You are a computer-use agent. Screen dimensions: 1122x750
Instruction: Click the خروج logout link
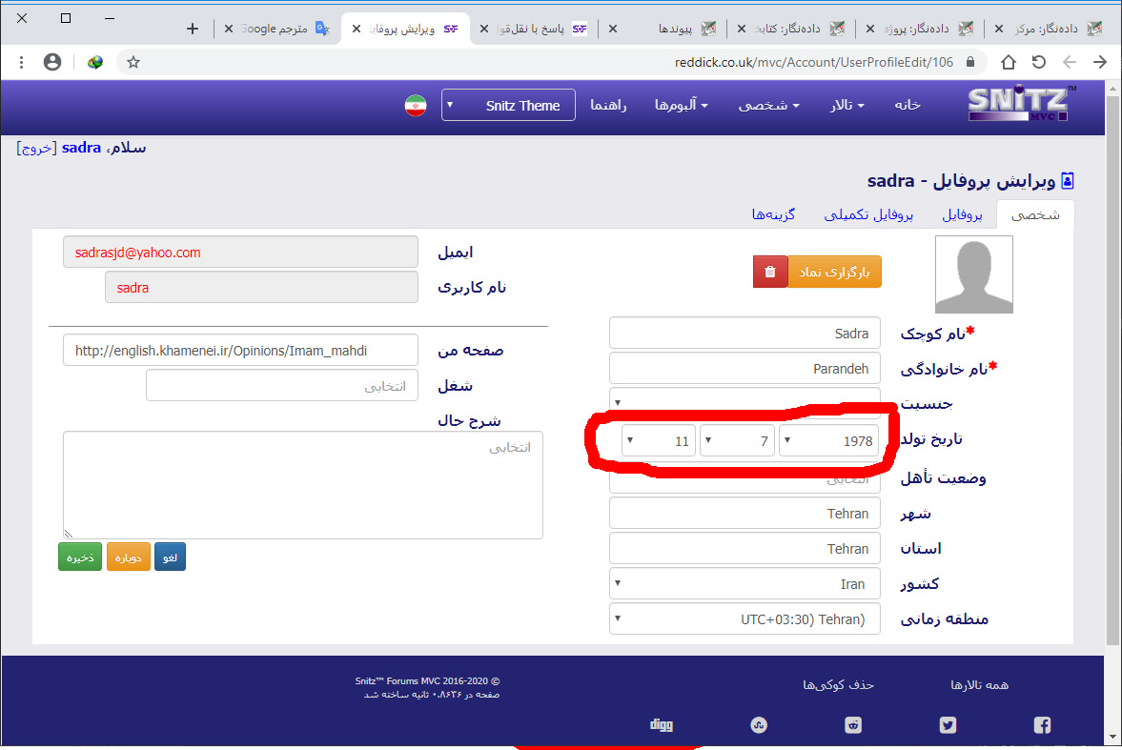coord(37,148)
